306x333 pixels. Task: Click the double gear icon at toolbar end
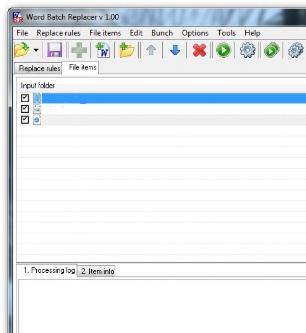pos(296,50)
